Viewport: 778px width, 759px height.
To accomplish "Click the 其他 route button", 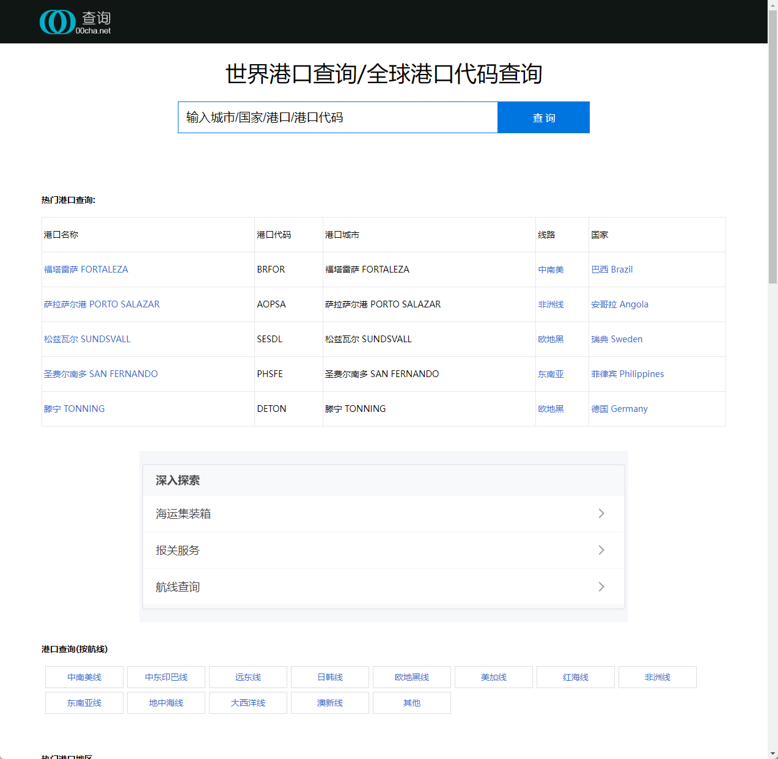I will (411, 702).
